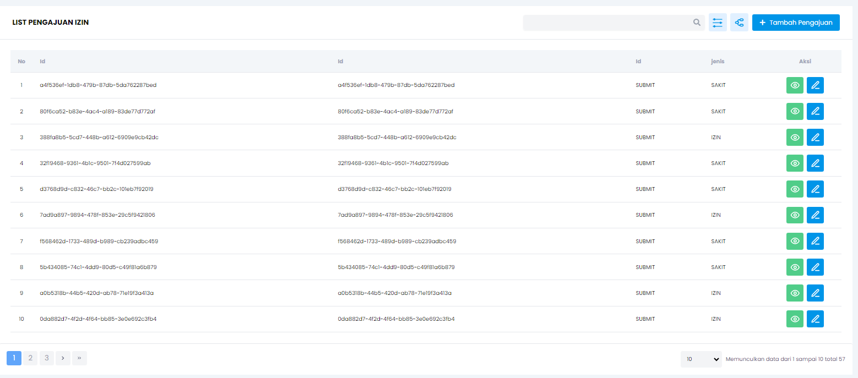Sort by the jenis column header
The image size is (858, 378).
(717, 62)
